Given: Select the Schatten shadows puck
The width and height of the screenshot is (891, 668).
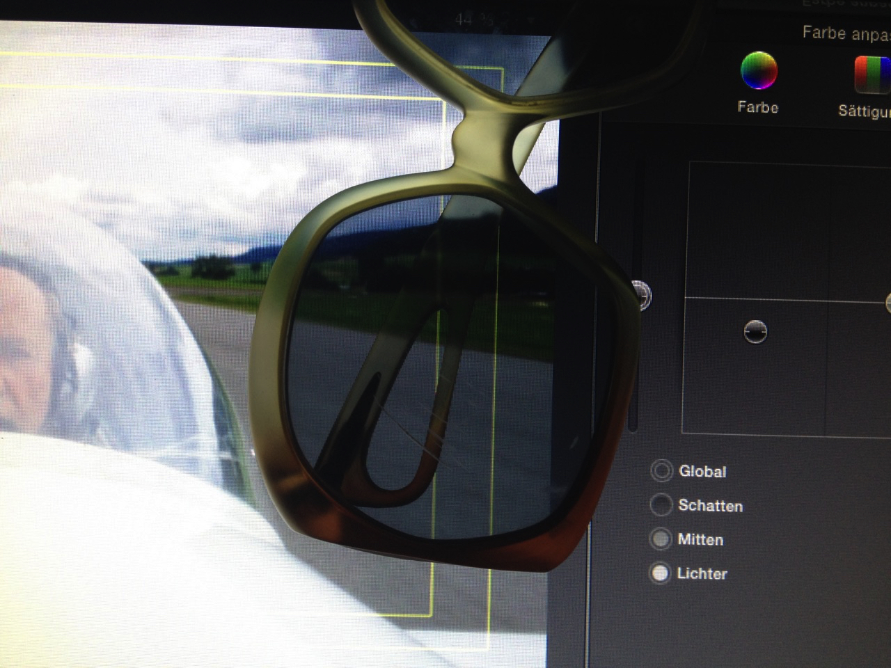Looking at the screenshot, I should [x=661, y=505].
